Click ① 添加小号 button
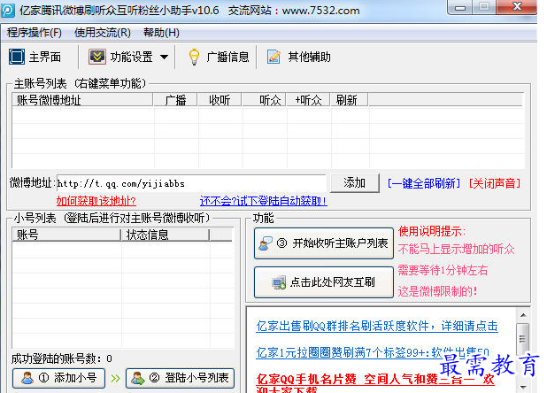This screenshot has width=547, height=393. pyautogui.click(x=58, y=378)
